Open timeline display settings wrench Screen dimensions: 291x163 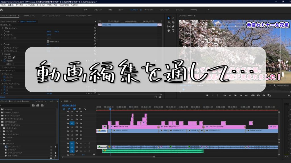tap(85, 109)
